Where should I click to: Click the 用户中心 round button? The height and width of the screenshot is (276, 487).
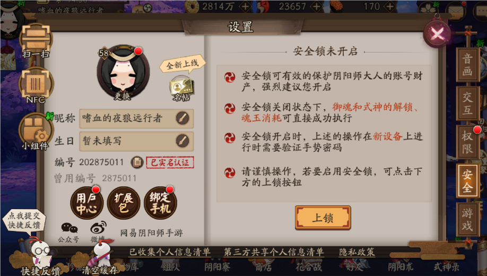click(86, 203)
